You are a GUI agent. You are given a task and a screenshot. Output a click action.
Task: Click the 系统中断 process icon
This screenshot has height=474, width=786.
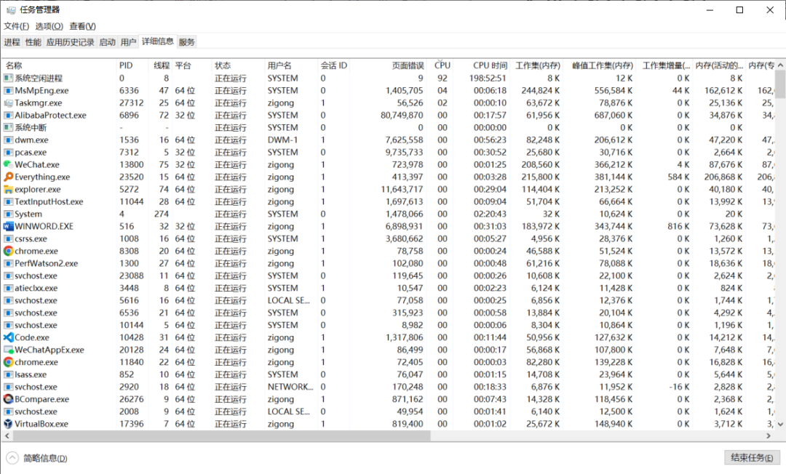tap(8, 128)
